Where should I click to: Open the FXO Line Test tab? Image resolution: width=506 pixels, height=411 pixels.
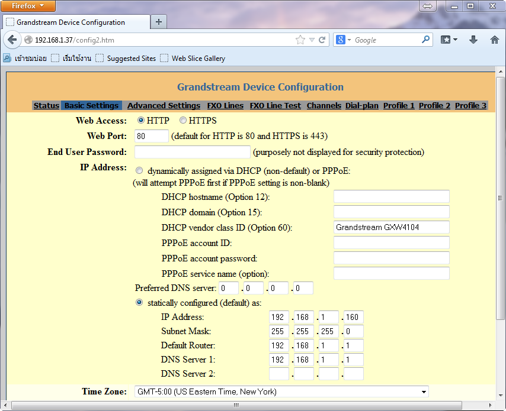(x=276, y=105)
